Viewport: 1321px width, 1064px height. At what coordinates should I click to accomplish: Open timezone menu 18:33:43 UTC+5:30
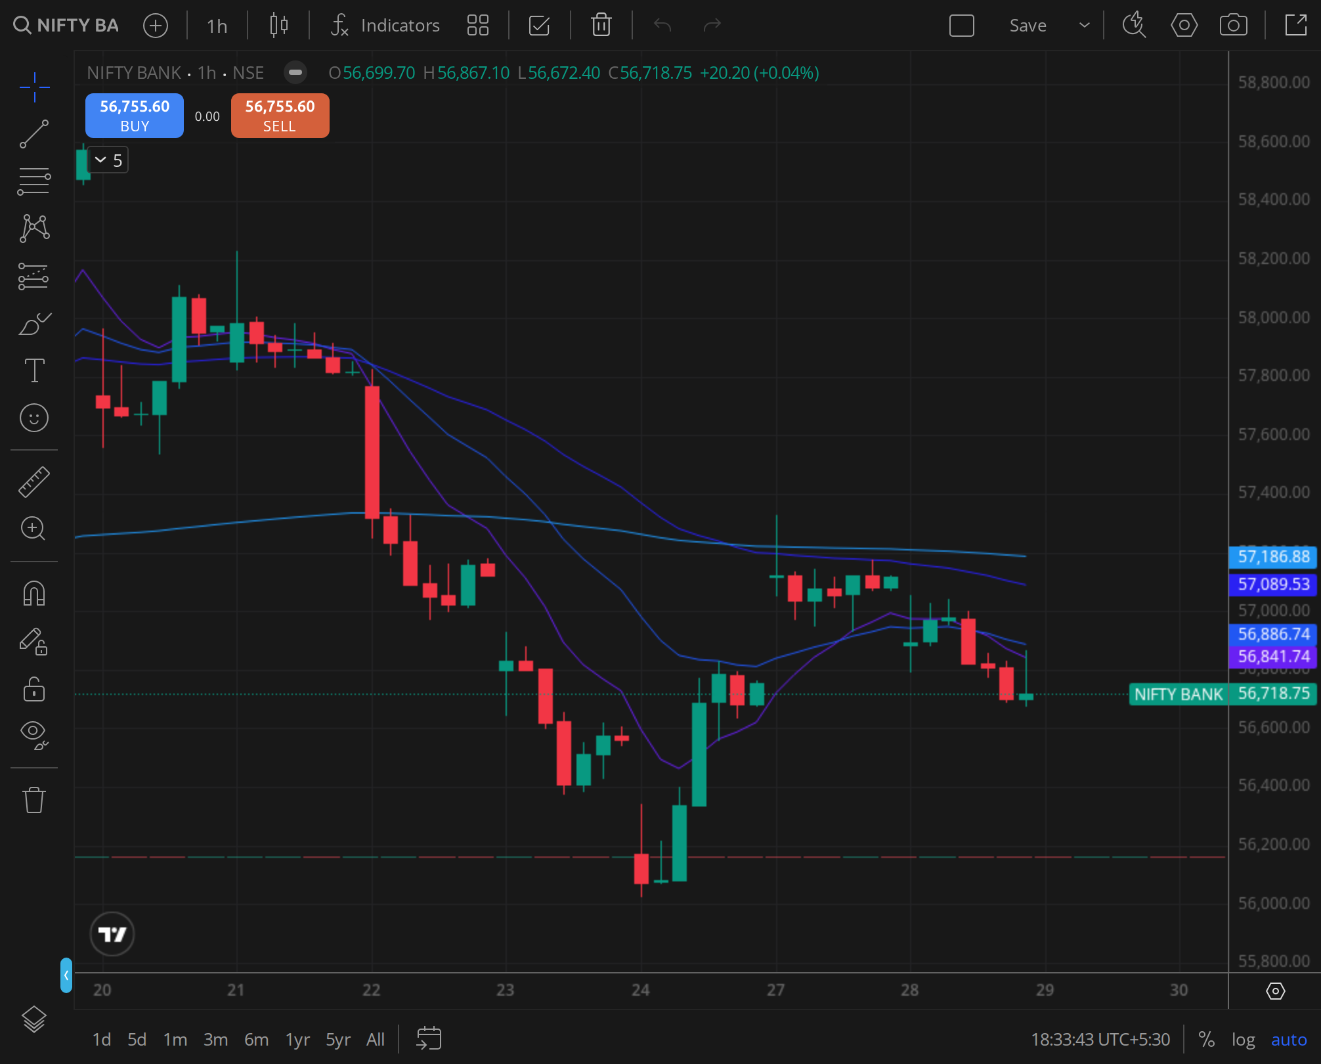point(1100,1040)
